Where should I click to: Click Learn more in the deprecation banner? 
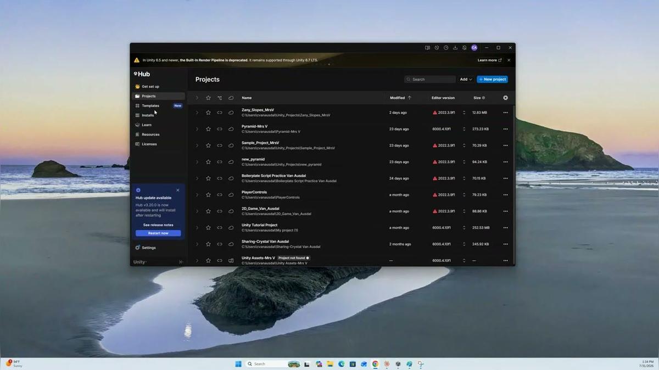point(489,60)
